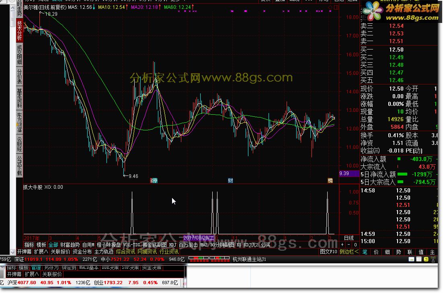Open the 技术分析 sidebar tab

(19, 30)
